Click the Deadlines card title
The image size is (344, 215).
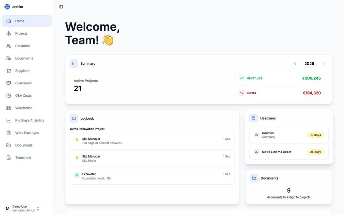268,118
